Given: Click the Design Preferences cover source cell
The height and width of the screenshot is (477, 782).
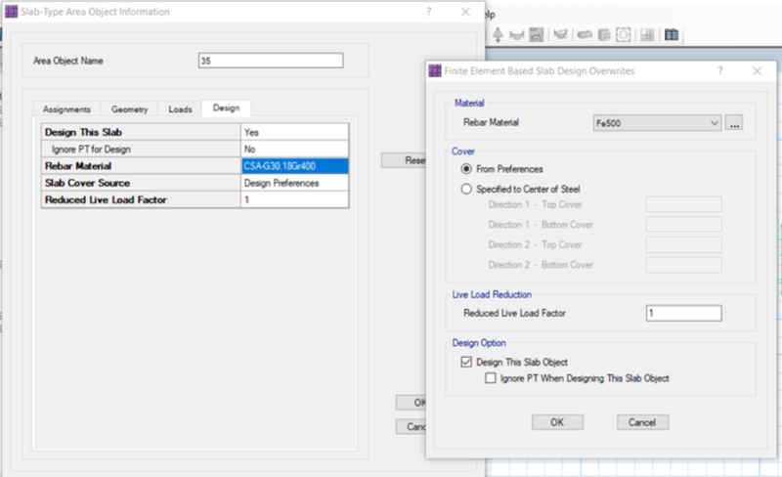Looking at the screenshot, I should coord(295,183).
